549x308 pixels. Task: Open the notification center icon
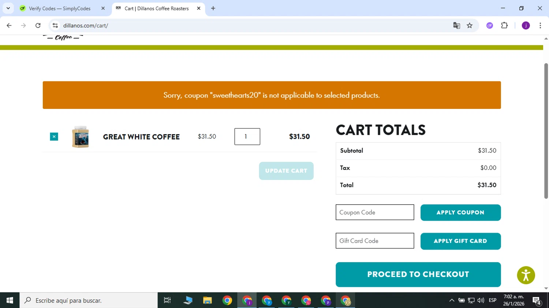click(537, 301)
